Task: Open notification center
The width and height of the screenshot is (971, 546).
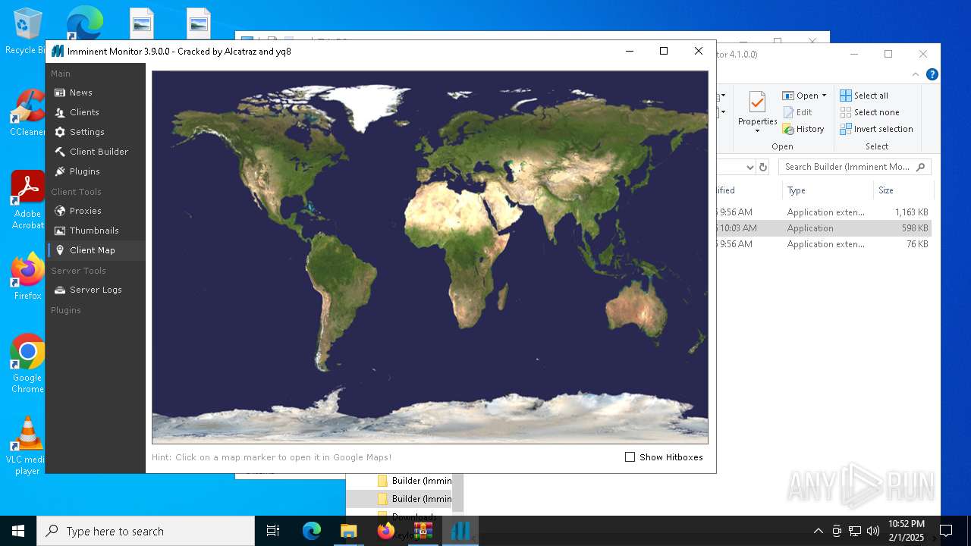Action: 946,531
